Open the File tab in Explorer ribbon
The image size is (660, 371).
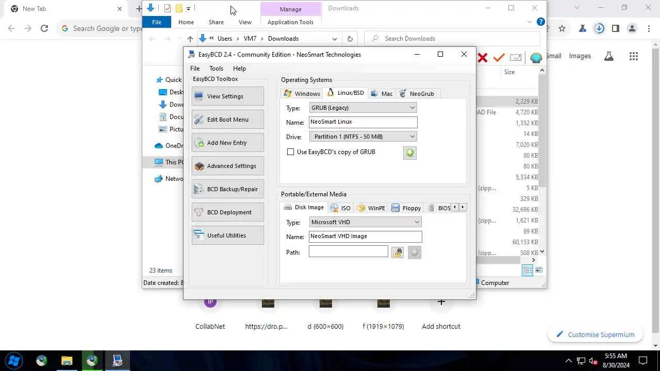pyautogui.click(x=157, y=22)
